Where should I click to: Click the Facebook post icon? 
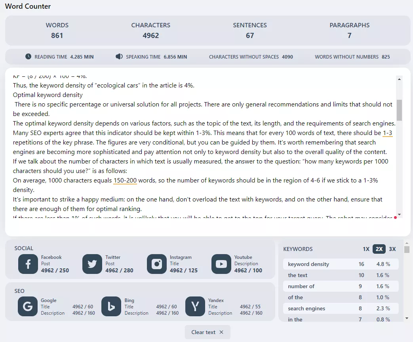pos(28,264)
